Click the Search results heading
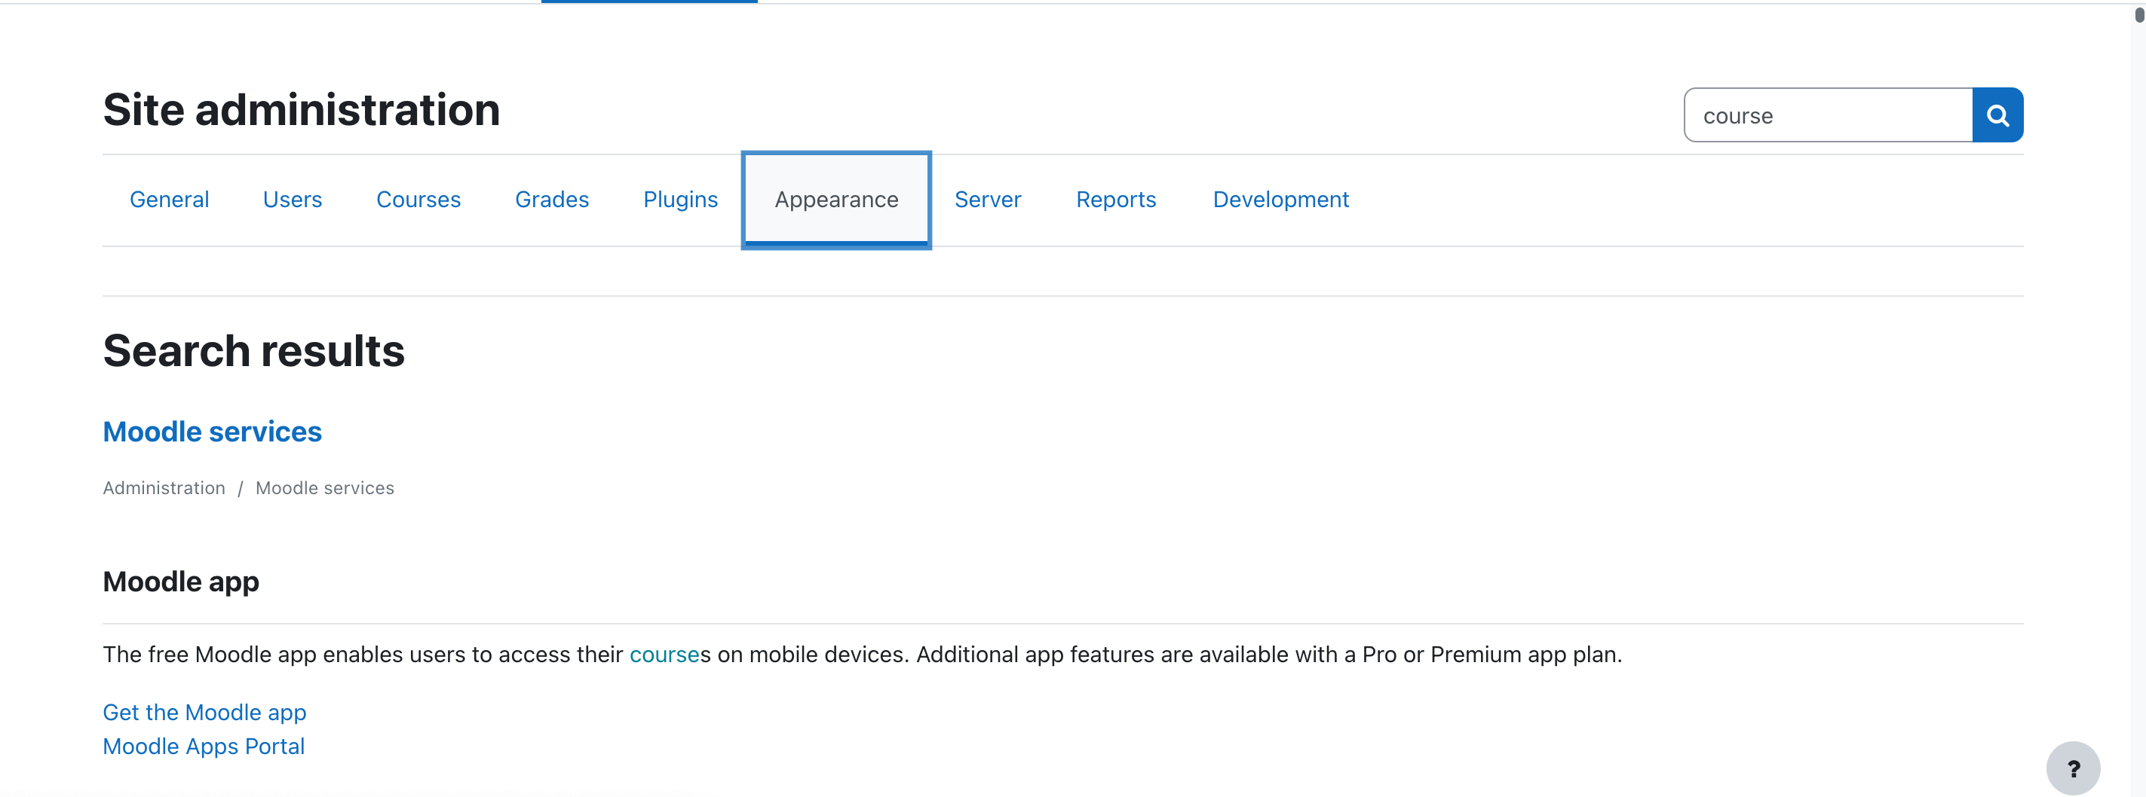Screen dimensions: 2146x797 pyautogui.click(x=253, y=351)
